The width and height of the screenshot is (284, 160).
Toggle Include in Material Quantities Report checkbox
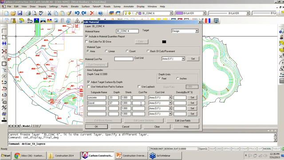(x=87, y=36)
